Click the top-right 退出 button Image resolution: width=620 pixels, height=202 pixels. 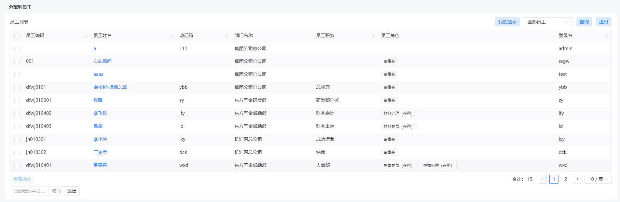pos(604,22)
